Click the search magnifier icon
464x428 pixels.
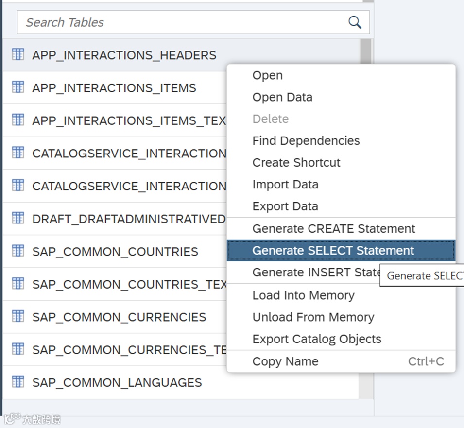tap(355, 22)
